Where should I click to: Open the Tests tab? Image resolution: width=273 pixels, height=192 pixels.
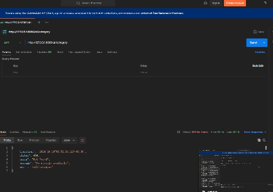[x=99, y=52]
